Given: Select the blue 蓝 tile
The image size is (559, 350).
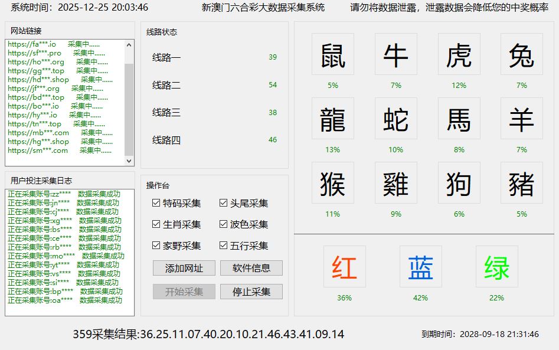Looking at the screenshot, I should [420, 266].
